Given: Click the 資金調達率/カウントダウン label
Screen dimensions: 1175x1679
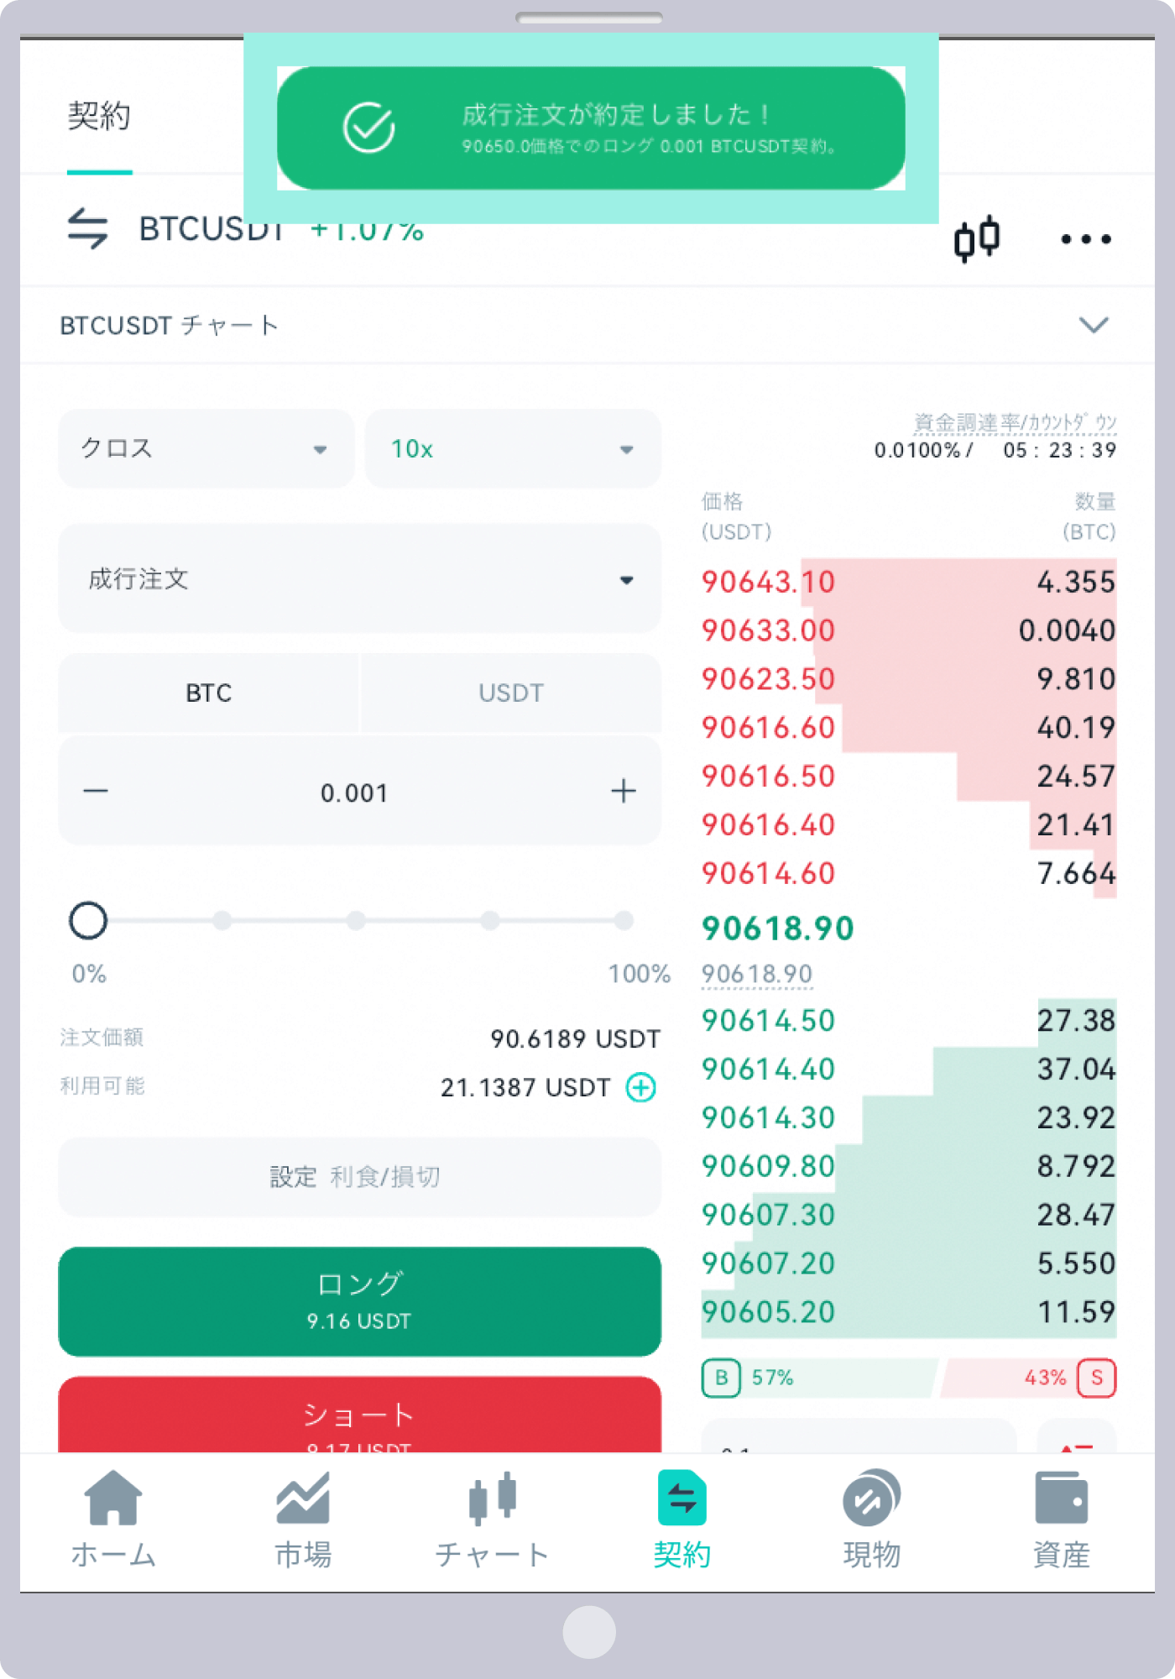Looking at the screenshot, I should point(1015,422).
